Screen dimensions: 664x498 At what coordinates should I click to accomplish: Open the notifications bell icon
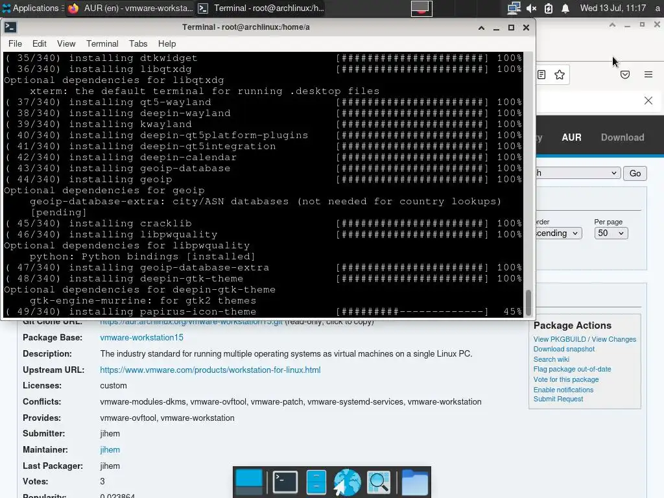coord(565,8)
